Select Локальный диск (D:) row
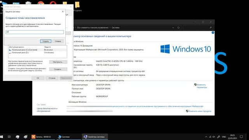The height and width of the screenshot is (140, 249). pos(37,52)
